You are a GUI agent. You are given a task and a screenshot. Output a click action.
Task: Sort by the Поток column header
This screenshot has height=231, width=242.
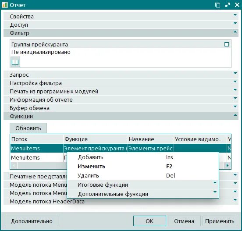pyautogui.click(x=37, y=139)
